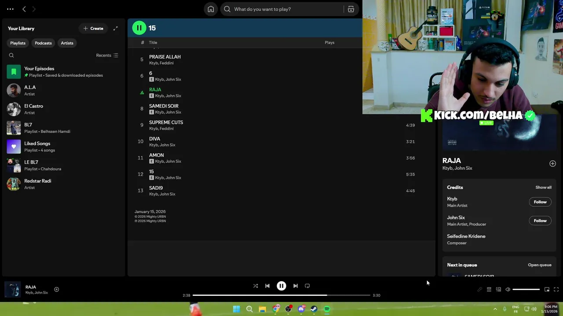
Task: Open Windows Start menu
Action: (x=236, y=309)
